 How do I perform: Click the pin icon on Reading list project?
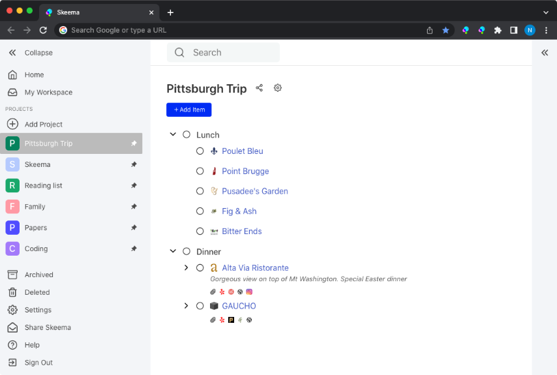134,185
